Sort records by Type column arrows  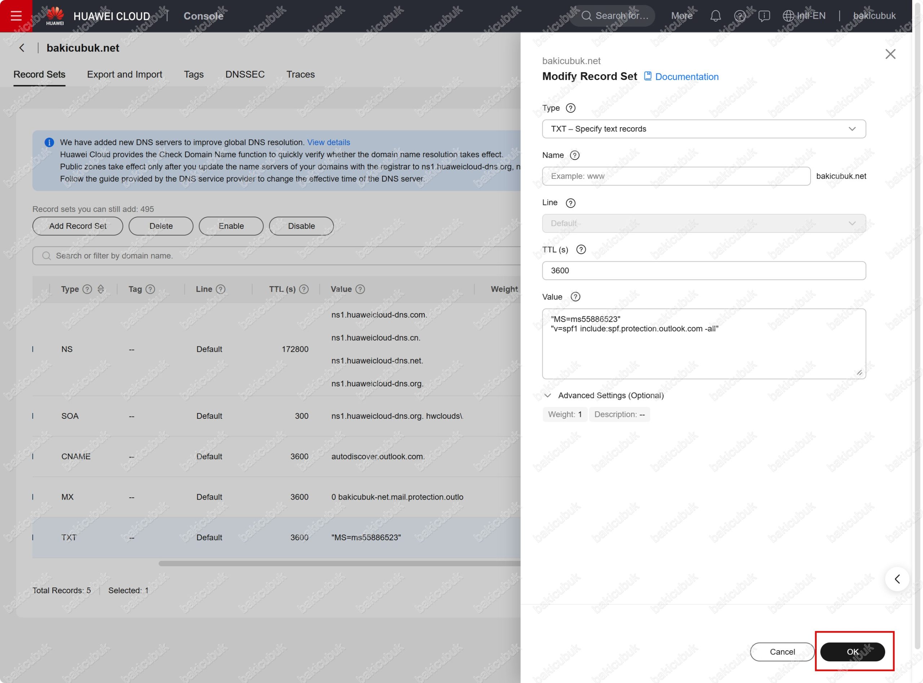[101, 289]
